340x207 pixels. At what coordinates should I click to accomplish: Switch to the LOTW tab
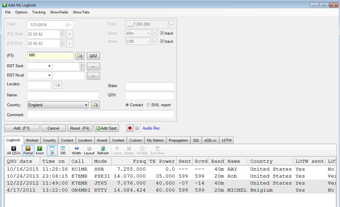point(226,140)
